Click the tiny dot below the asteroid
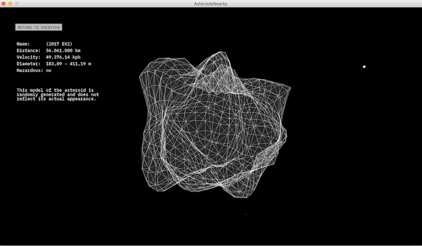 pos(245,214)
